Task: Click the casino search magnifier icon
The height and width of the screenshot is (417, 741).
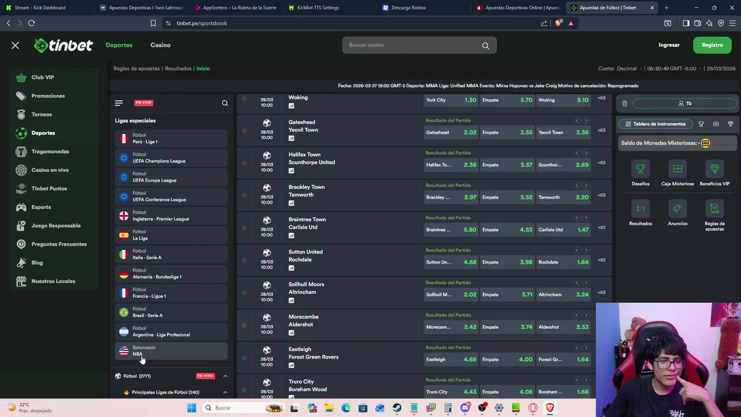Action: [486, 46]
